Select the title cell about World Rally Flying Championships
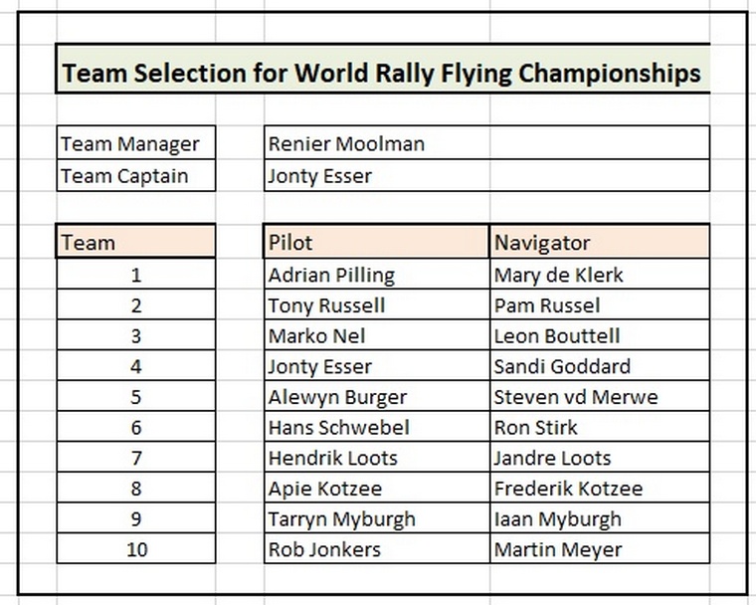This screenshot has width=756, height=605. click(x=383, y=69)
